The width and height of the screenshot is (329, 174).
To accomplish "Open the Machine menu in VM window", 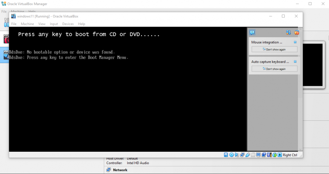I will point(27,24).
